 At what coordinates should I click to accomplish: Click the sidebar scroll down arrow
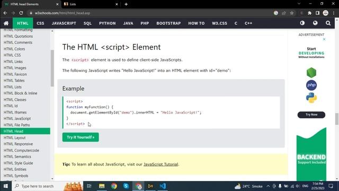point(52,179)
